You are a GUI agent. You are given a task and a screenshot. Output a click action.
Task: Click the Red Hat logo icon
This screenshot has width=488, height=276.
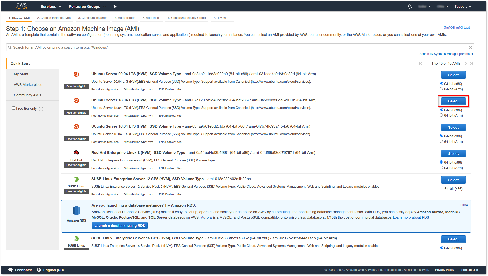(x=76, y=153)
